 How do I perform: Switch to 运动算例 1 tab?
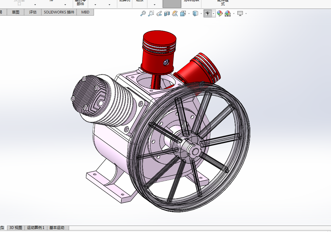[x=36, y=228]
